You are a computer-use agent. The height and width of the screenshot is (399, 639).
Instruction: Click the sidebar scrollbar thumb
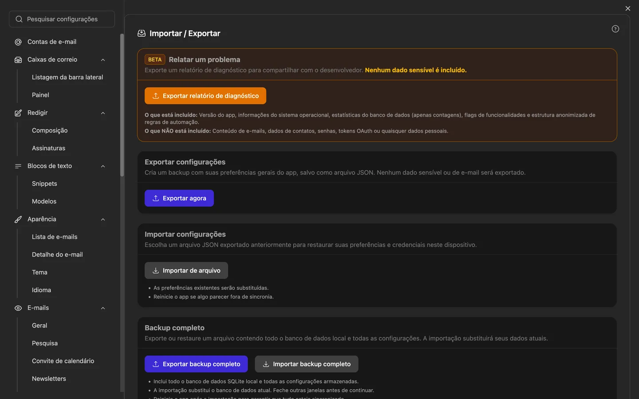click(122, 105)
